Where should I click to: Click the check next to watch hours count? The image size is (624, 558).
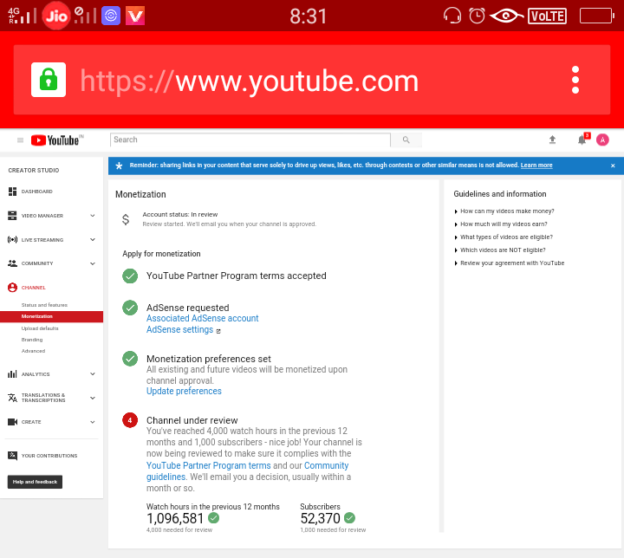tap(214, 518)
